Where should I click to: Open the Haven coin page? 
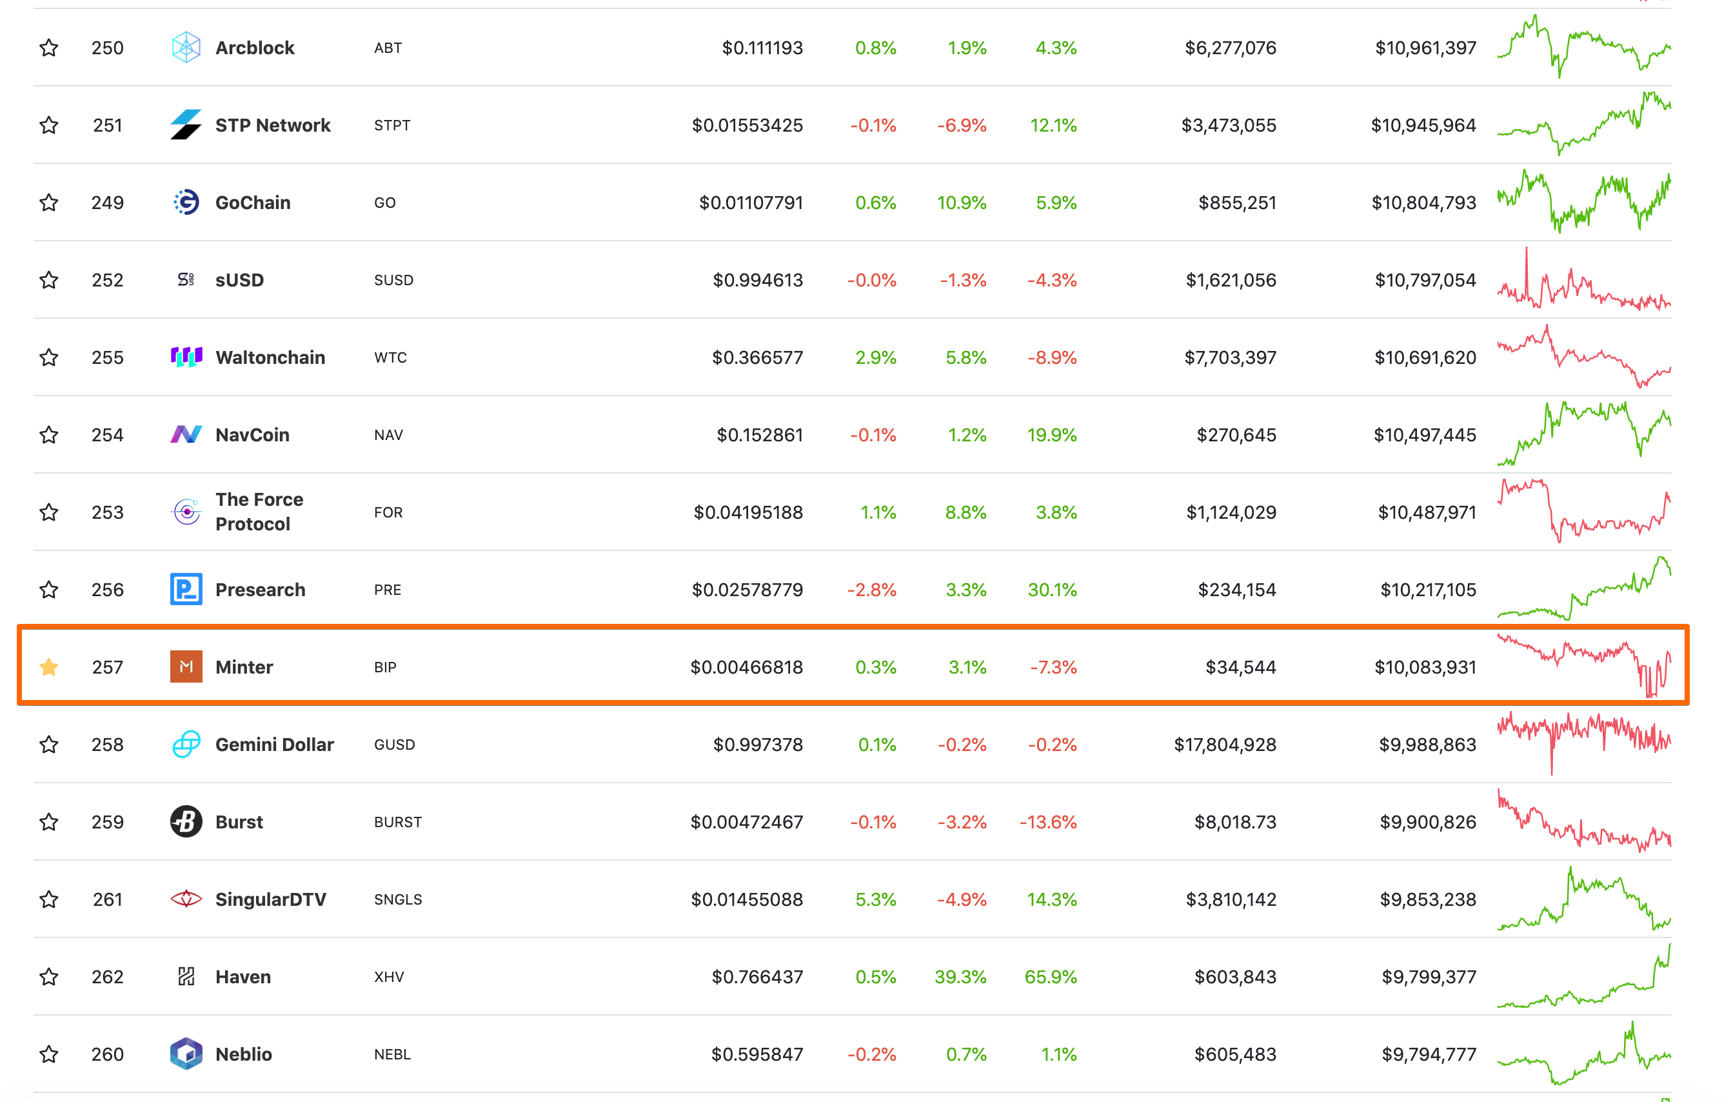point(243,976)
